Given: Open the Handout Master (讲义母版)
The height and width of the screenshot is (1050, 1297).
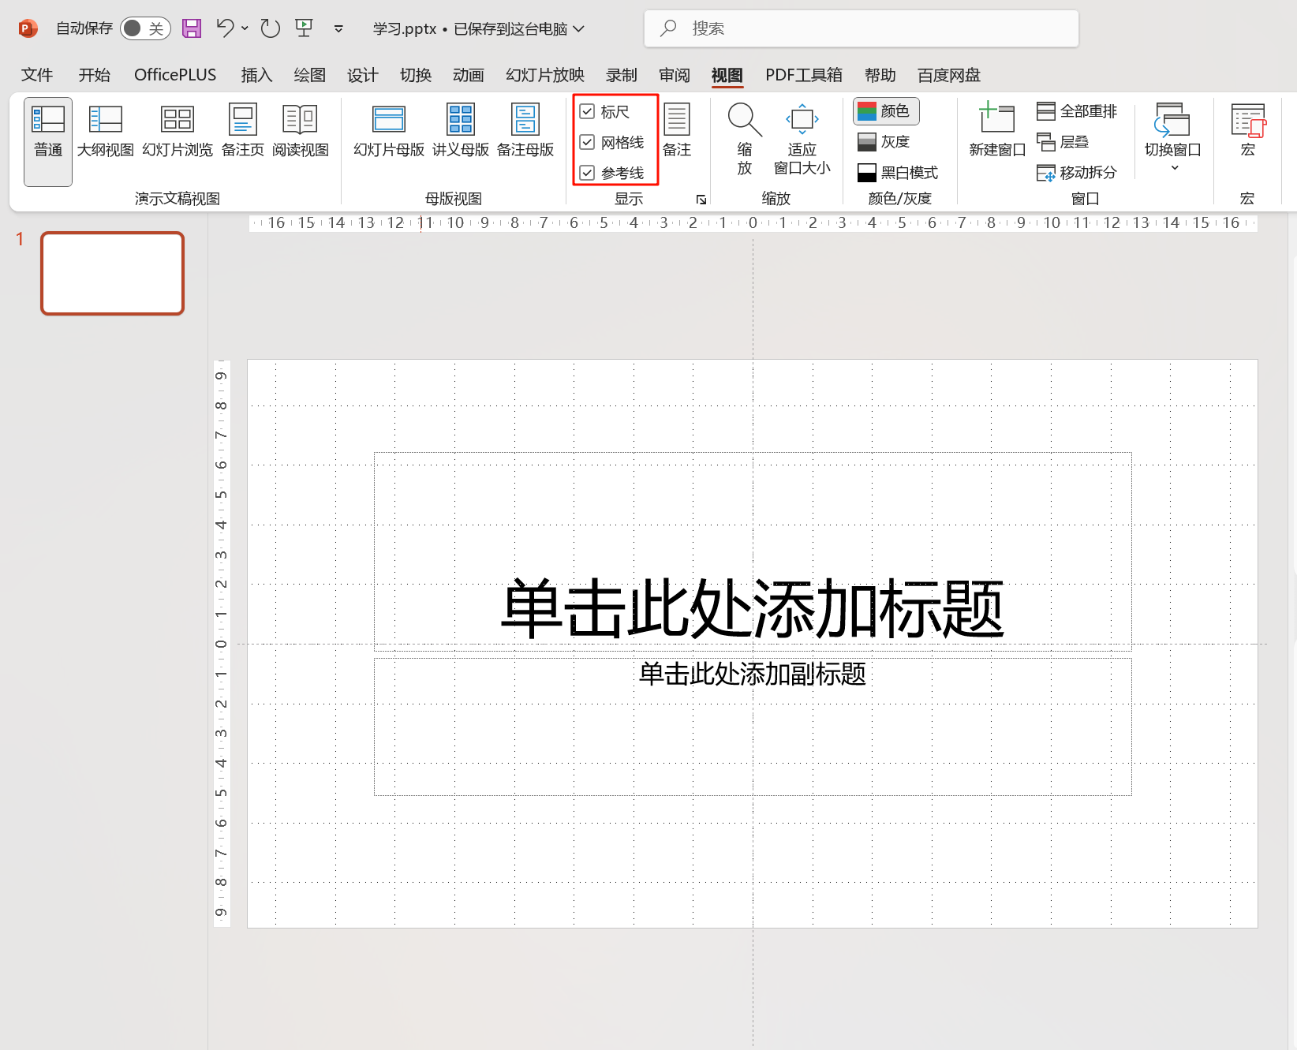Looking at the screenshot, I should click(460, 131).
